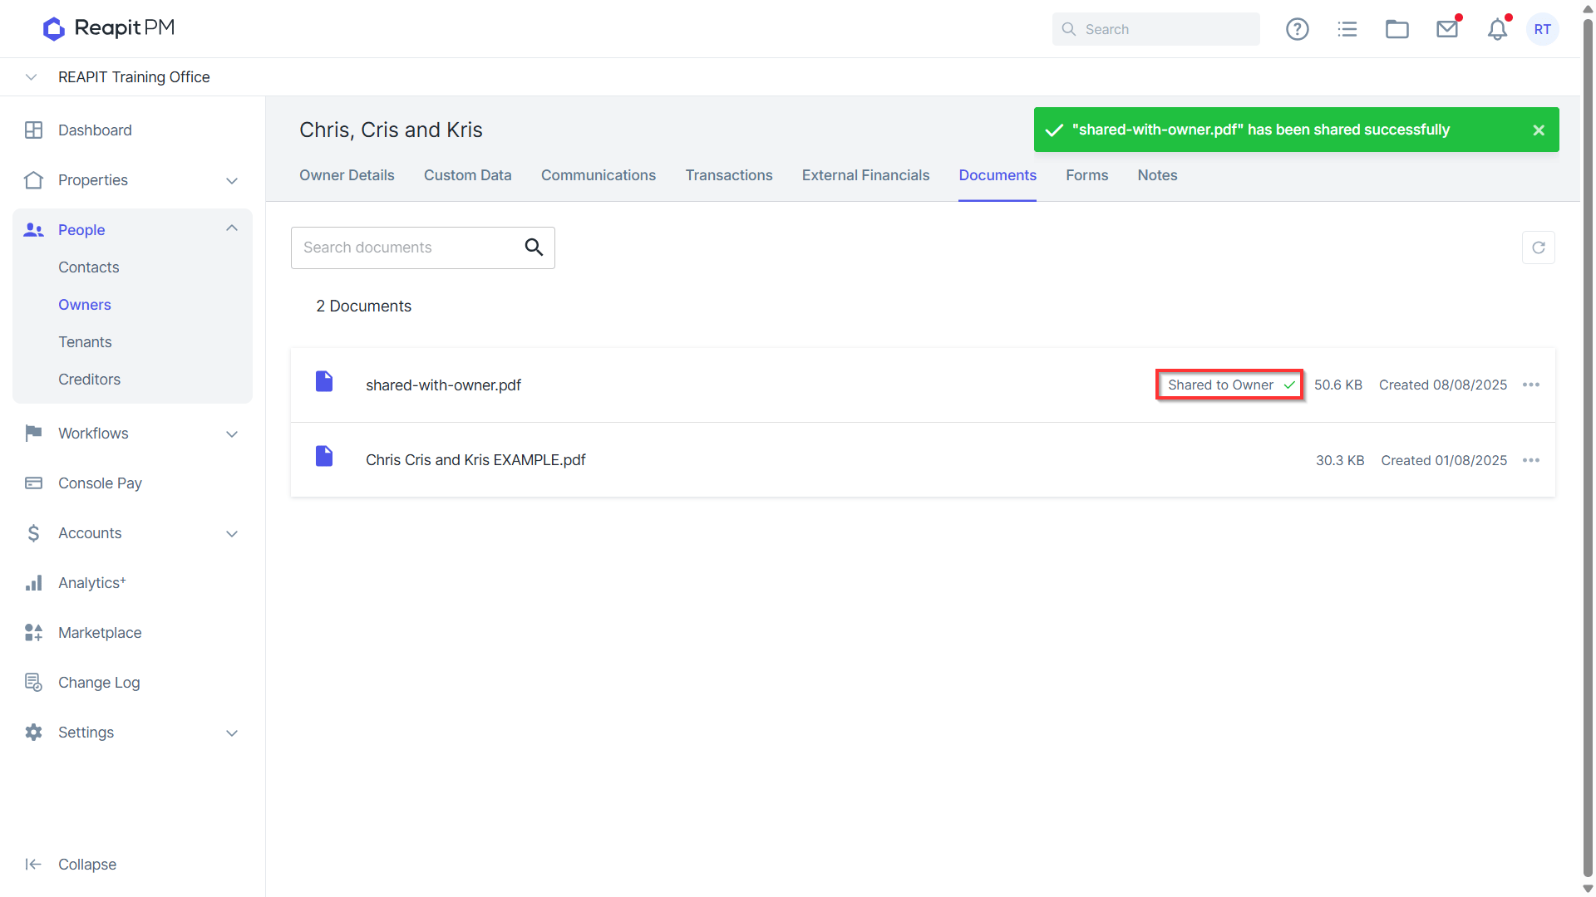Open the folder icon in top bar
The image size is (1596, 897).
point(1397,29)
